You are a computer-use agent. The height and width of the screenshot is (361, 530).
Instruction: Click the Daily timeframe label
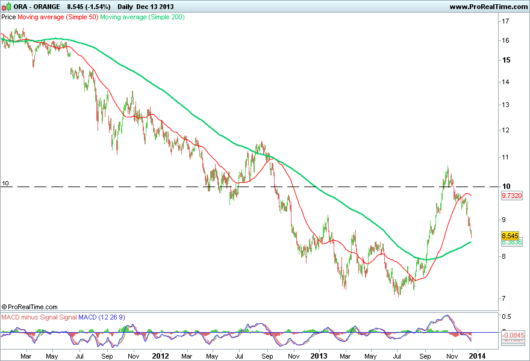pos(125,7)
